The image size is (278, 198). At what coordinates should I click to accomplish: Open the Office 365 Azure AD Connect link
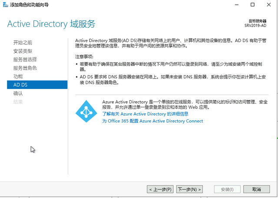tap(152, 121)
